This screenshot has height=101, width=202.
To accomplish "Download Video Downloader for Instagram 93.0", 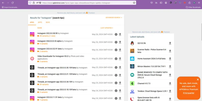I will click(x=120, y=59).
